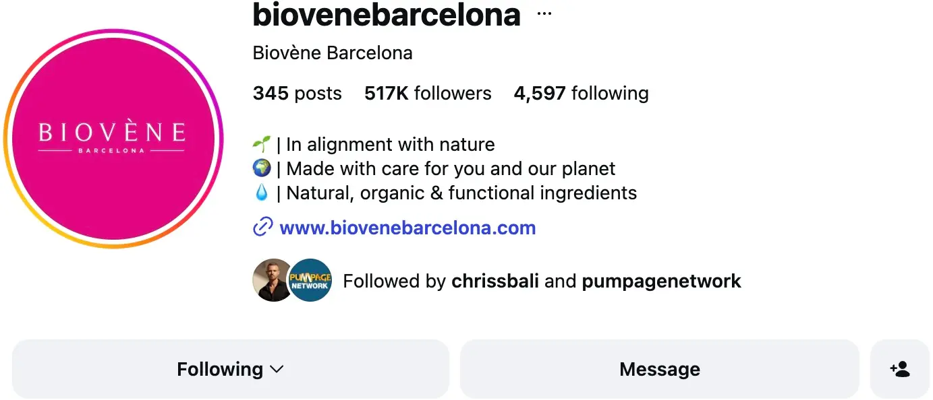933x400 pixels.
Task: Click the link icon beside the website URL
Action: 262,228
